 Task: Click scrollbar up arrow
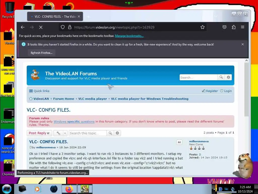[x=246, y=61]
